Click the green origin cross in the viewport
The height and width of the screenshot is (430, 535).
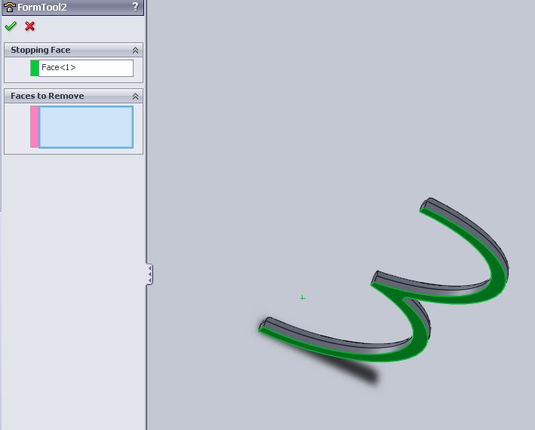click(303, 298)
